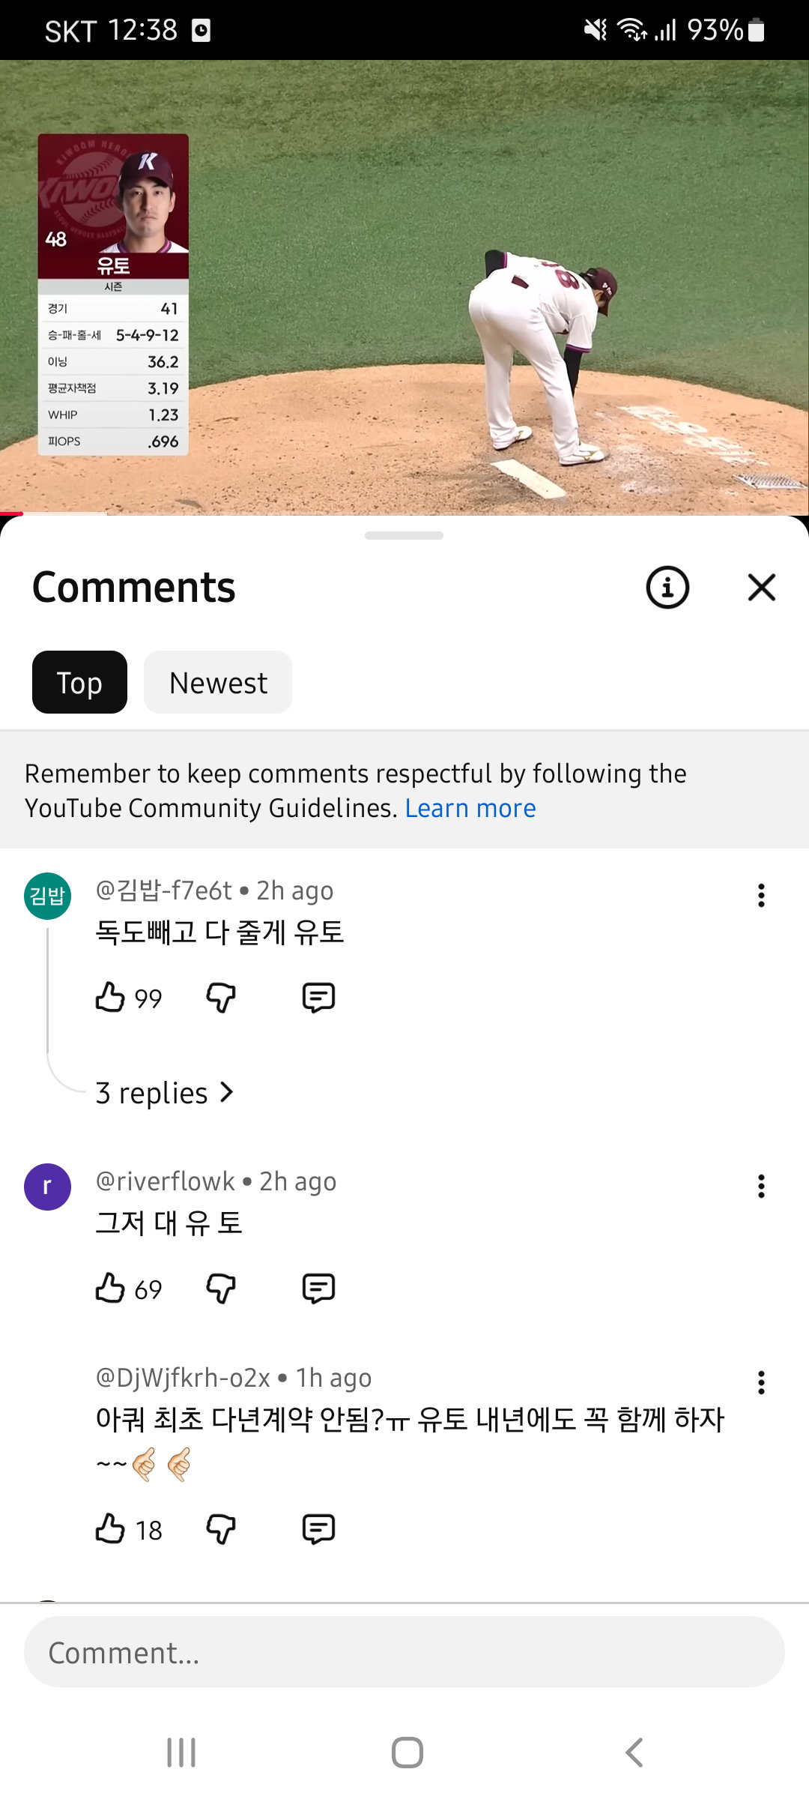Viewport: 809px width, 1799px height.
Task: Open options menu for @DjWjfkrh-o2x comment
Action: click(x=761, y=1382)
